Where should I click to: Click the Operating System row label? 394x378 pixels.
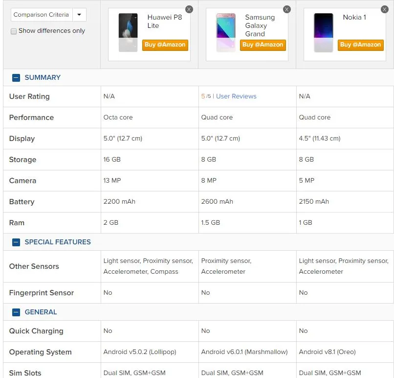tap(40, 352)
